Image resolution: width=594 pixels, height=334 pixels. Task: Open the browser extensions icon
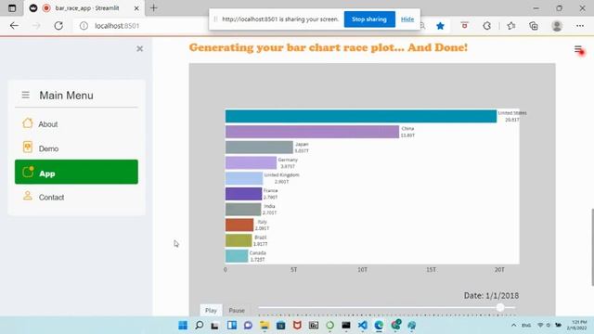[x=486, y=26]
